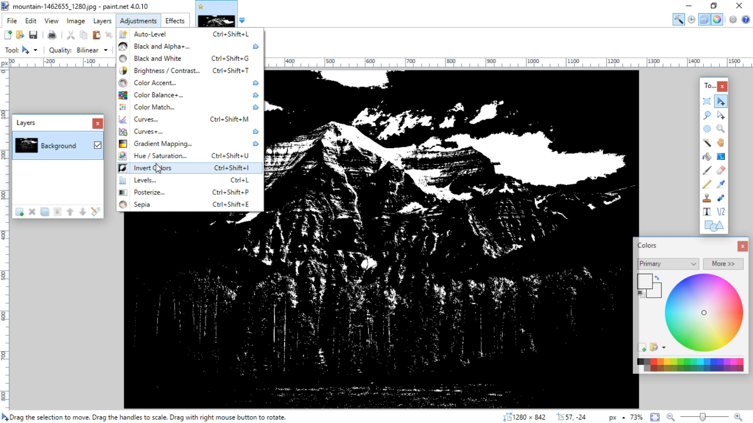Click the More >> button in the Colors window
Viewport: 753px width, 423px height.
(x=723, y=264)
